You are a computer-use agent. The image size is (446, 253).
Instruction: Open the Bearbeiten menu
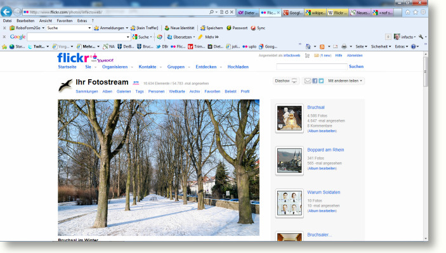click(25, 21)
